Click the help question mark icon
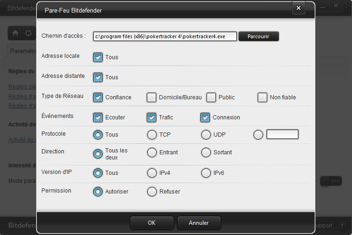 pyautogui.click(x=342, y=226)
